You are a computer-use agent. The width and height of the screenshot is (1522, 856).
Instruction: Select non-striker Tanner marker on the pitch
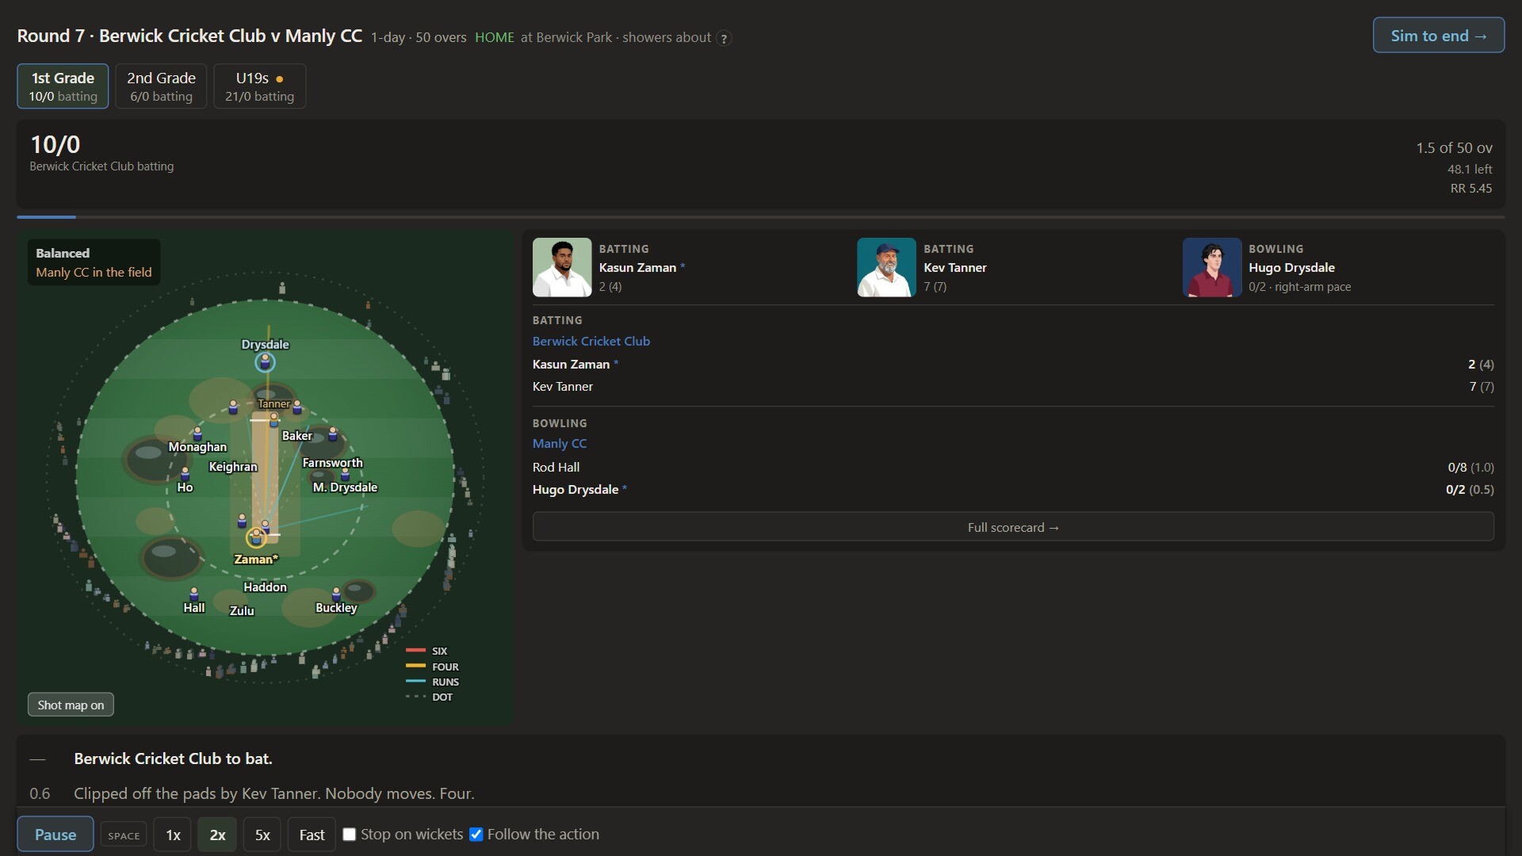(x=274, y=418)
